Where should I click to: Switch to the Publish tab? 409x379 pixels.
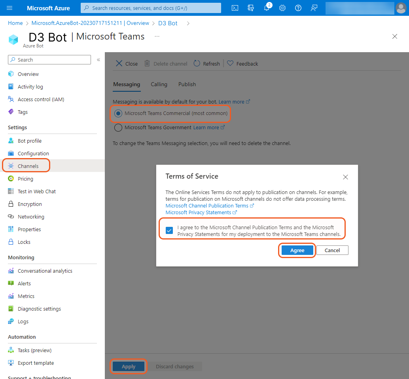tap(187, 85)
